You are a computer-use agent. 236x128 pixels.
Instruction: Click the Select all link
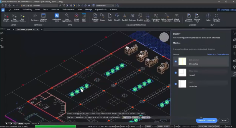(211, 54)
